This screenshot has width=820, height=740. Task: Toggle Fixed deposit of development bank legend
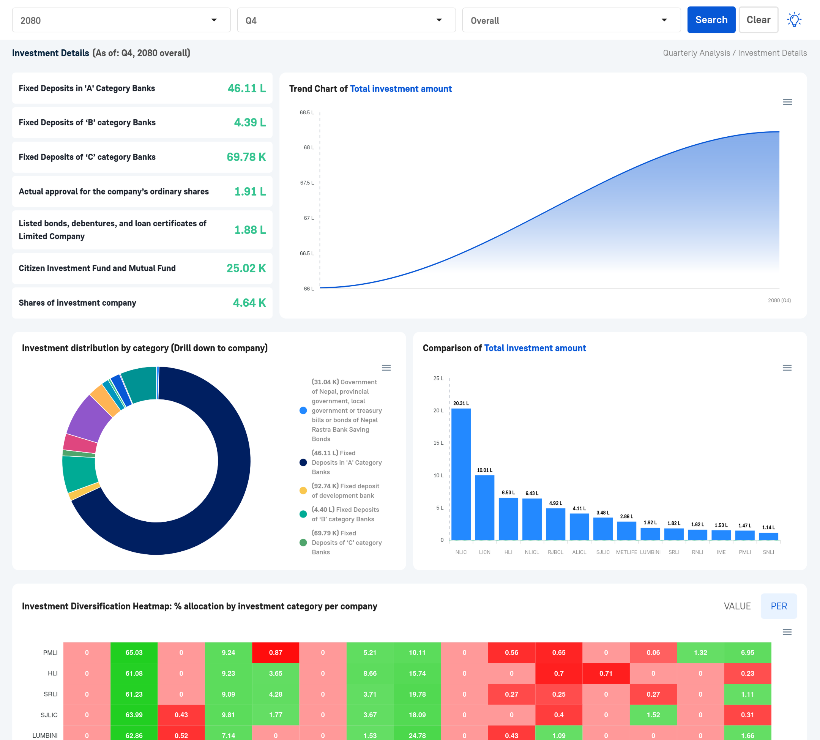point(345,490)
